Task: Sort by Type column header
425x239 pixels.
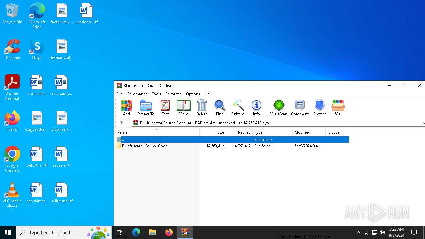Action: [x=273, y=132]
